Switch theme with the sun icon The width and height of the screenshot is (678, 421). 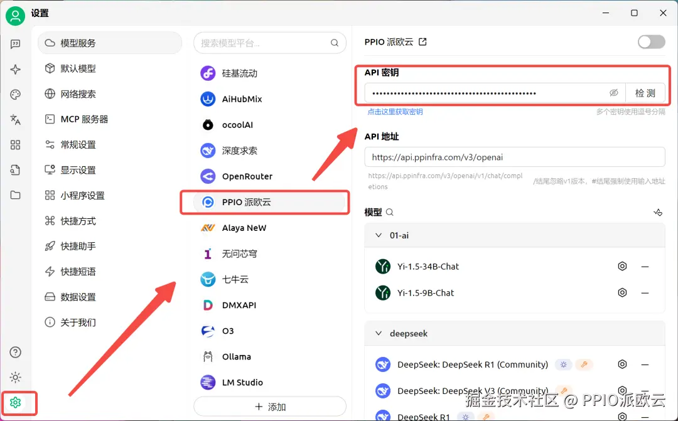click(15, 377)
